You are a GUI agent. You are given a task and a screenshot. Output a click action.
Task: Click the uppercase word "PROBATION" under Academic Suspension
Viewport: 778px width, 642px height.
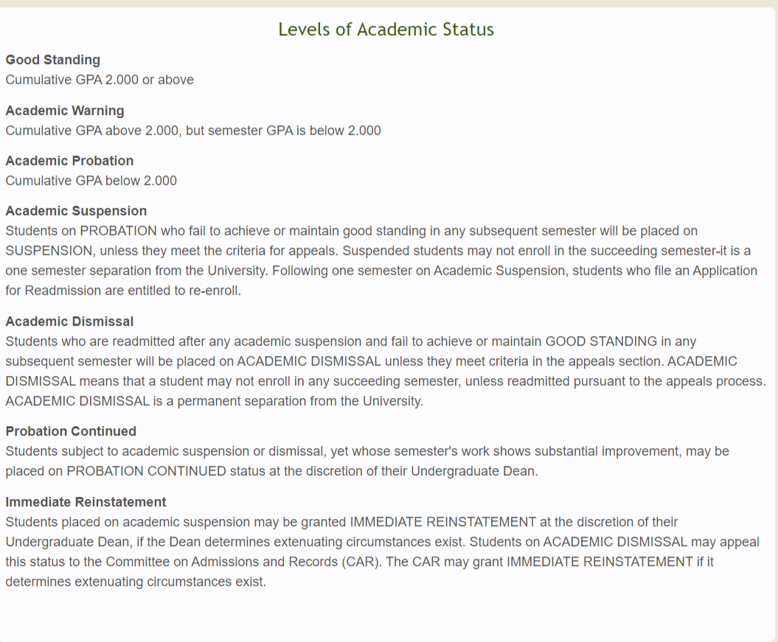click(x=119, y=231)
